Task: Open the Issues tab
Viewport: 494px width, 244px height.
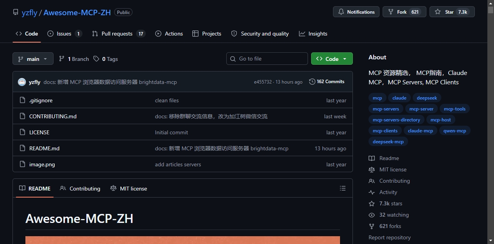Action: 64,34
